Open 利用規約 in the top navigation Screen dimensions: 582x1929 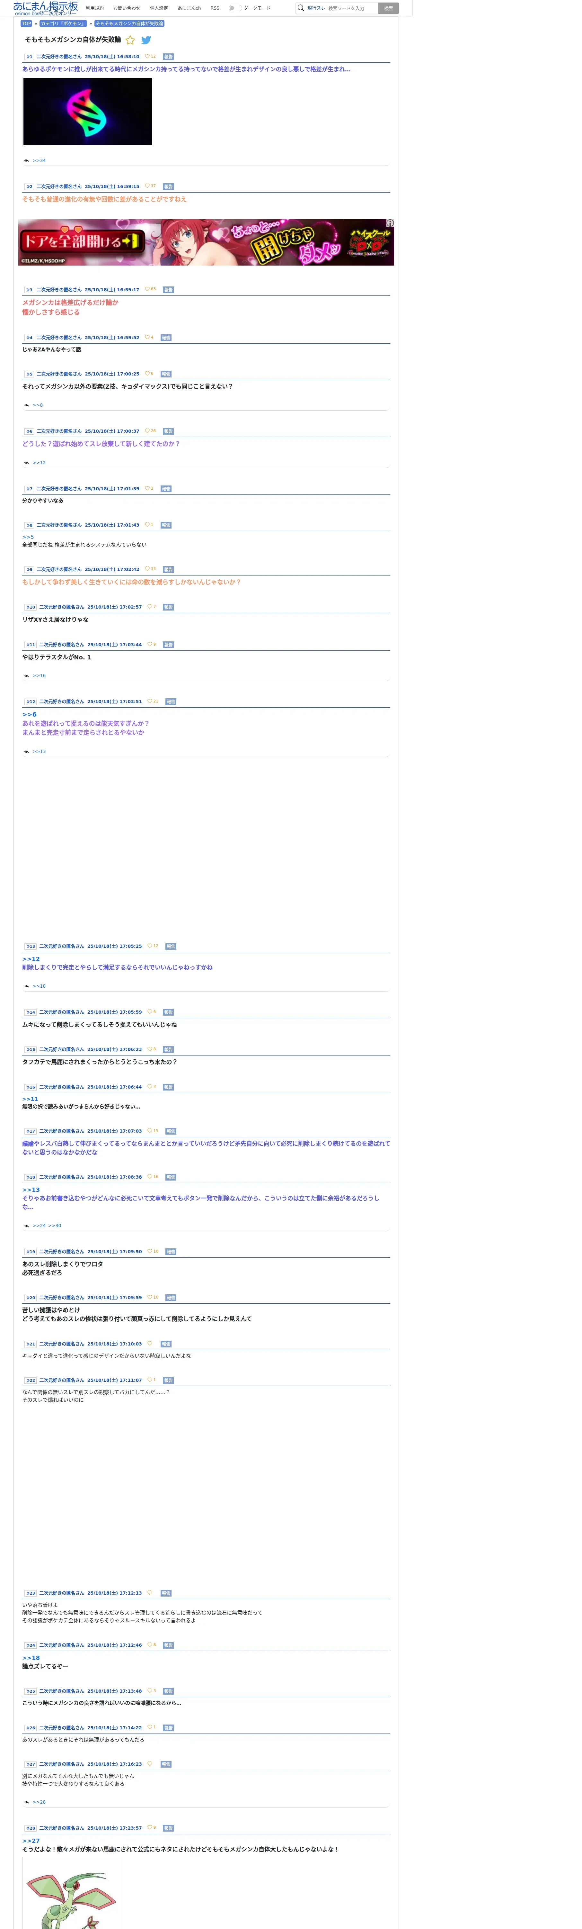click(x=95, y=8)
